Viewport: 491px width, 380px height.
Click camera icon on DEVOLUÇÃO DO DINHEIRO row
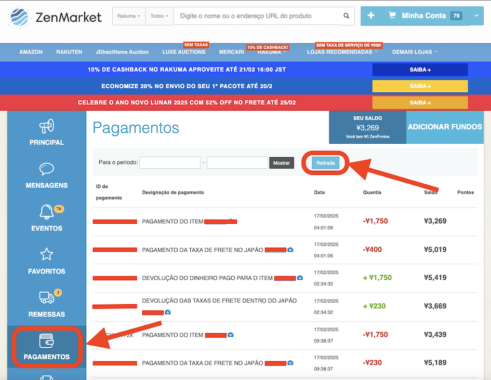300,278
